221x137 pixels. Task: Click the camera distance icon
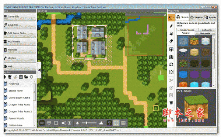pos(64,123)
